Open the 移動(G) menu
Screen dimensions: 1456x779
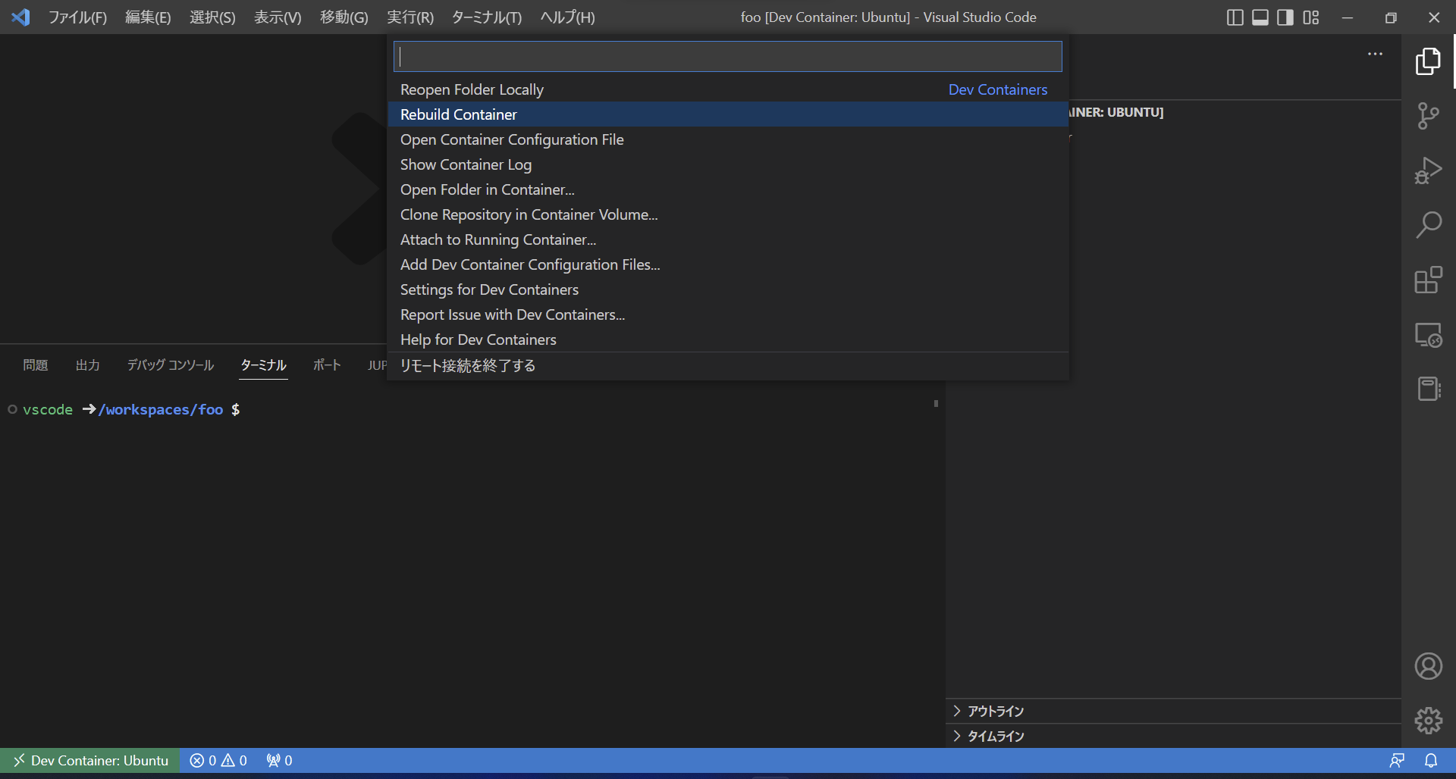click(344, 17)
